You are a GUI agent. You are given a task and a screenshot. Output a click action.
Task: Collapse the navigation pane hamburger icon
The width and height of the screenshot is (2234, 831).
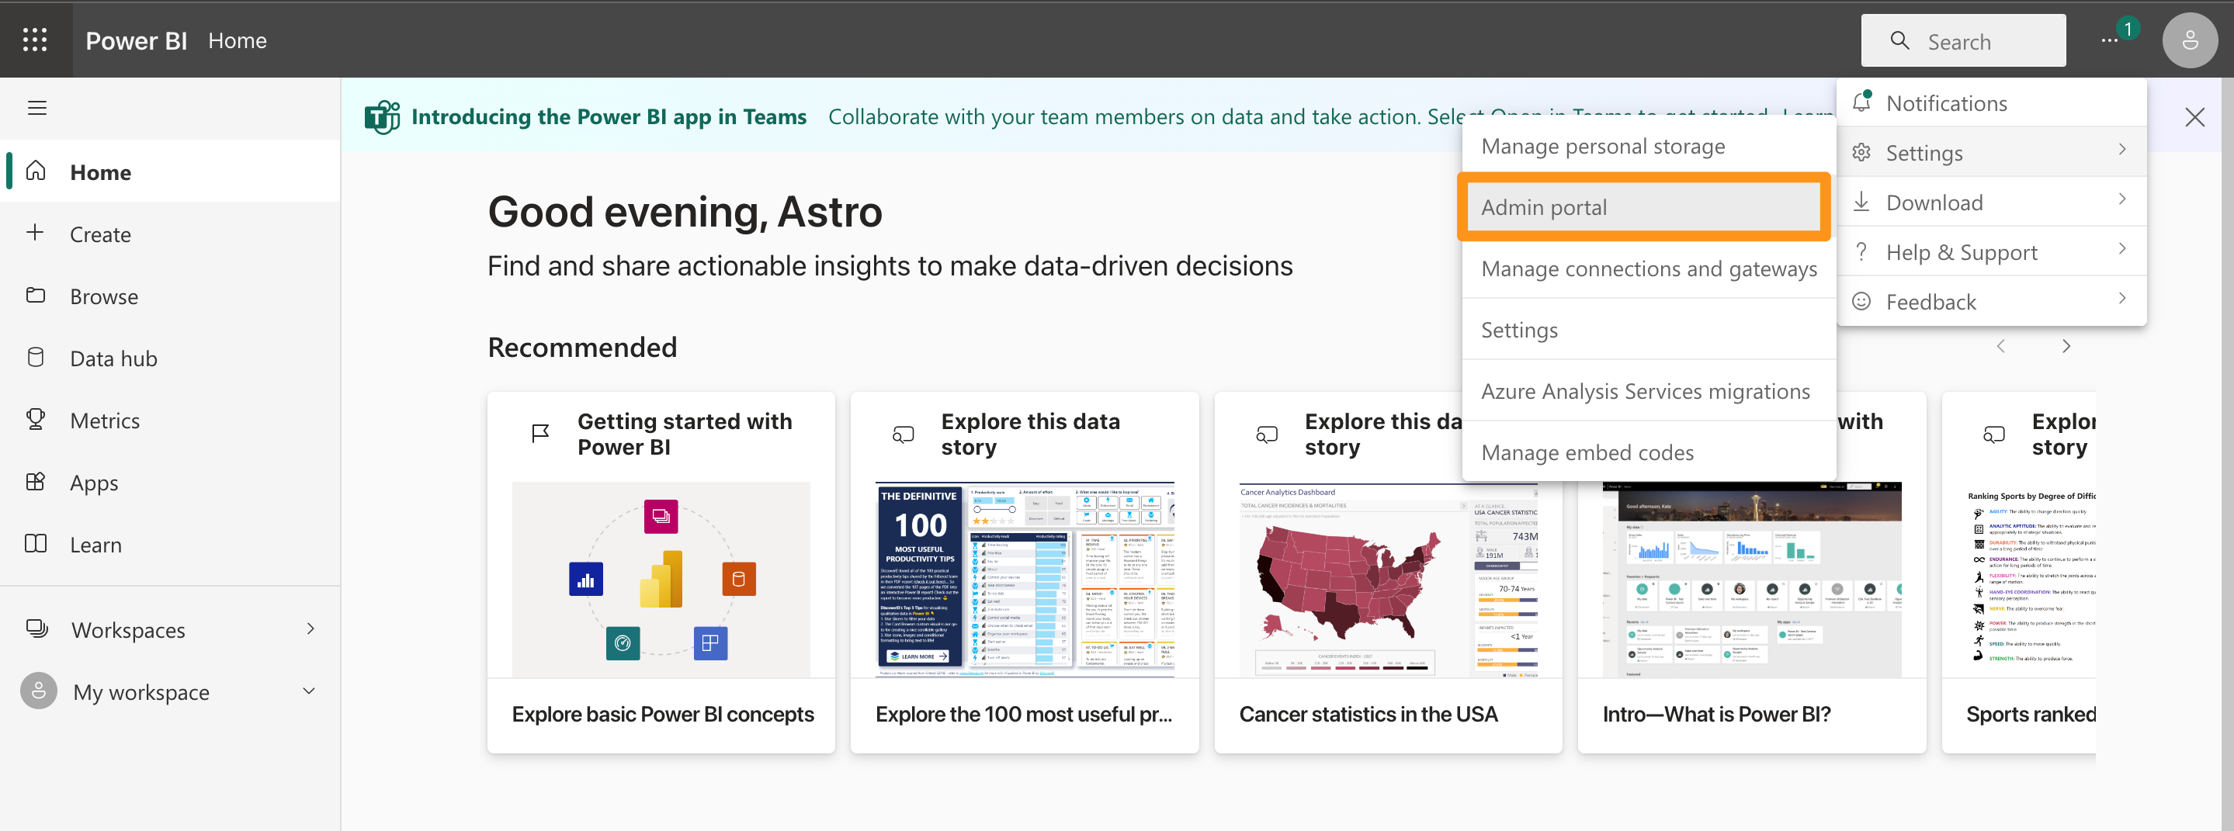click(36, 109)
